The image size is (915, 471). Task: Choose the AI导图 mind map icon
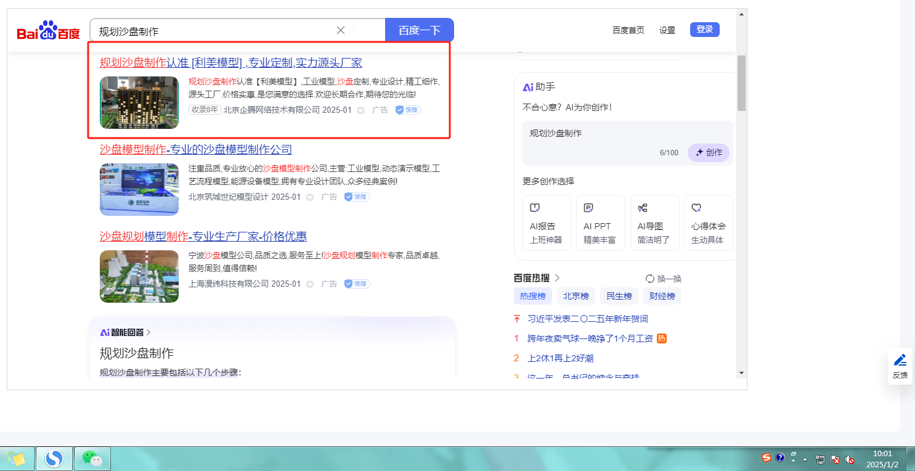(643, 208)
